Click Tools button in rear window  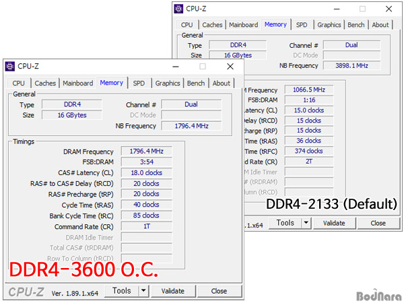[x=285, y=223]
